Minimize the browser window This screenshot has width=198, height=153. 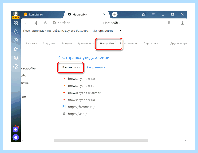click(x=163, y=15)
